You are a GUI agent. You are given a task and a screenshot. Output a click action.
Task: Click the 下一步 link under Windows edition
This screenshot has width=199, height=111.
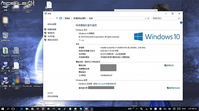[81, 40]
